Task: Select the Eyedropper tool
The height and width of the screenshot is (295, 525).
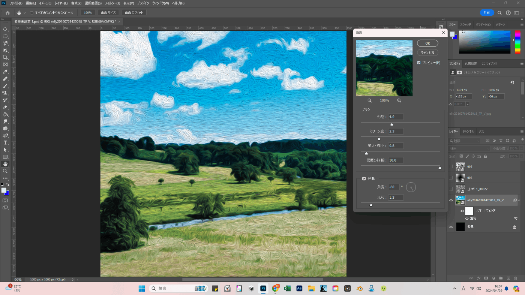Action: (5, 72)
